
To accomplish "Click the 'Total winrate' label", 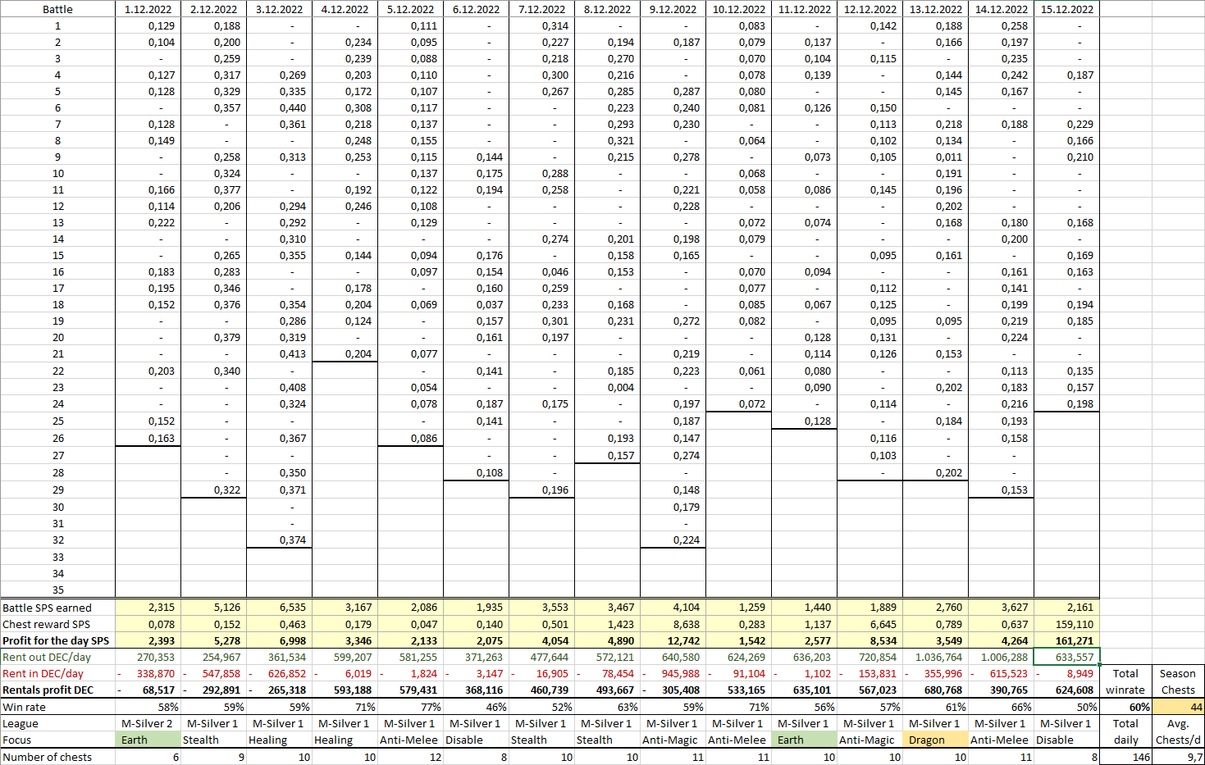I will tap(1125, 681).
